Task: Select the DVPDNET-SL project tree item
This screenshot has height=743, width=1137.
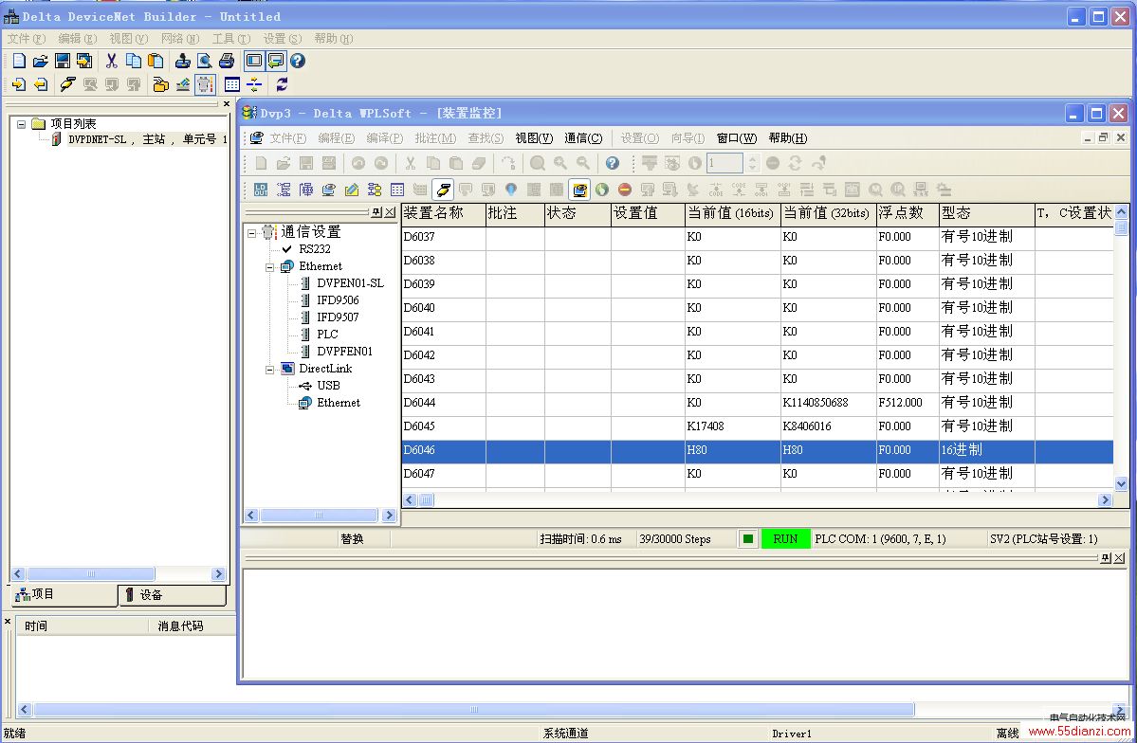Action: (x=148, y=139)
